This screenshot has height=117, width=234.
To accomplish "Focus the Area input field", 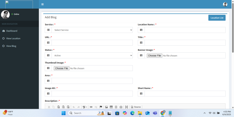I will (92, 81).
